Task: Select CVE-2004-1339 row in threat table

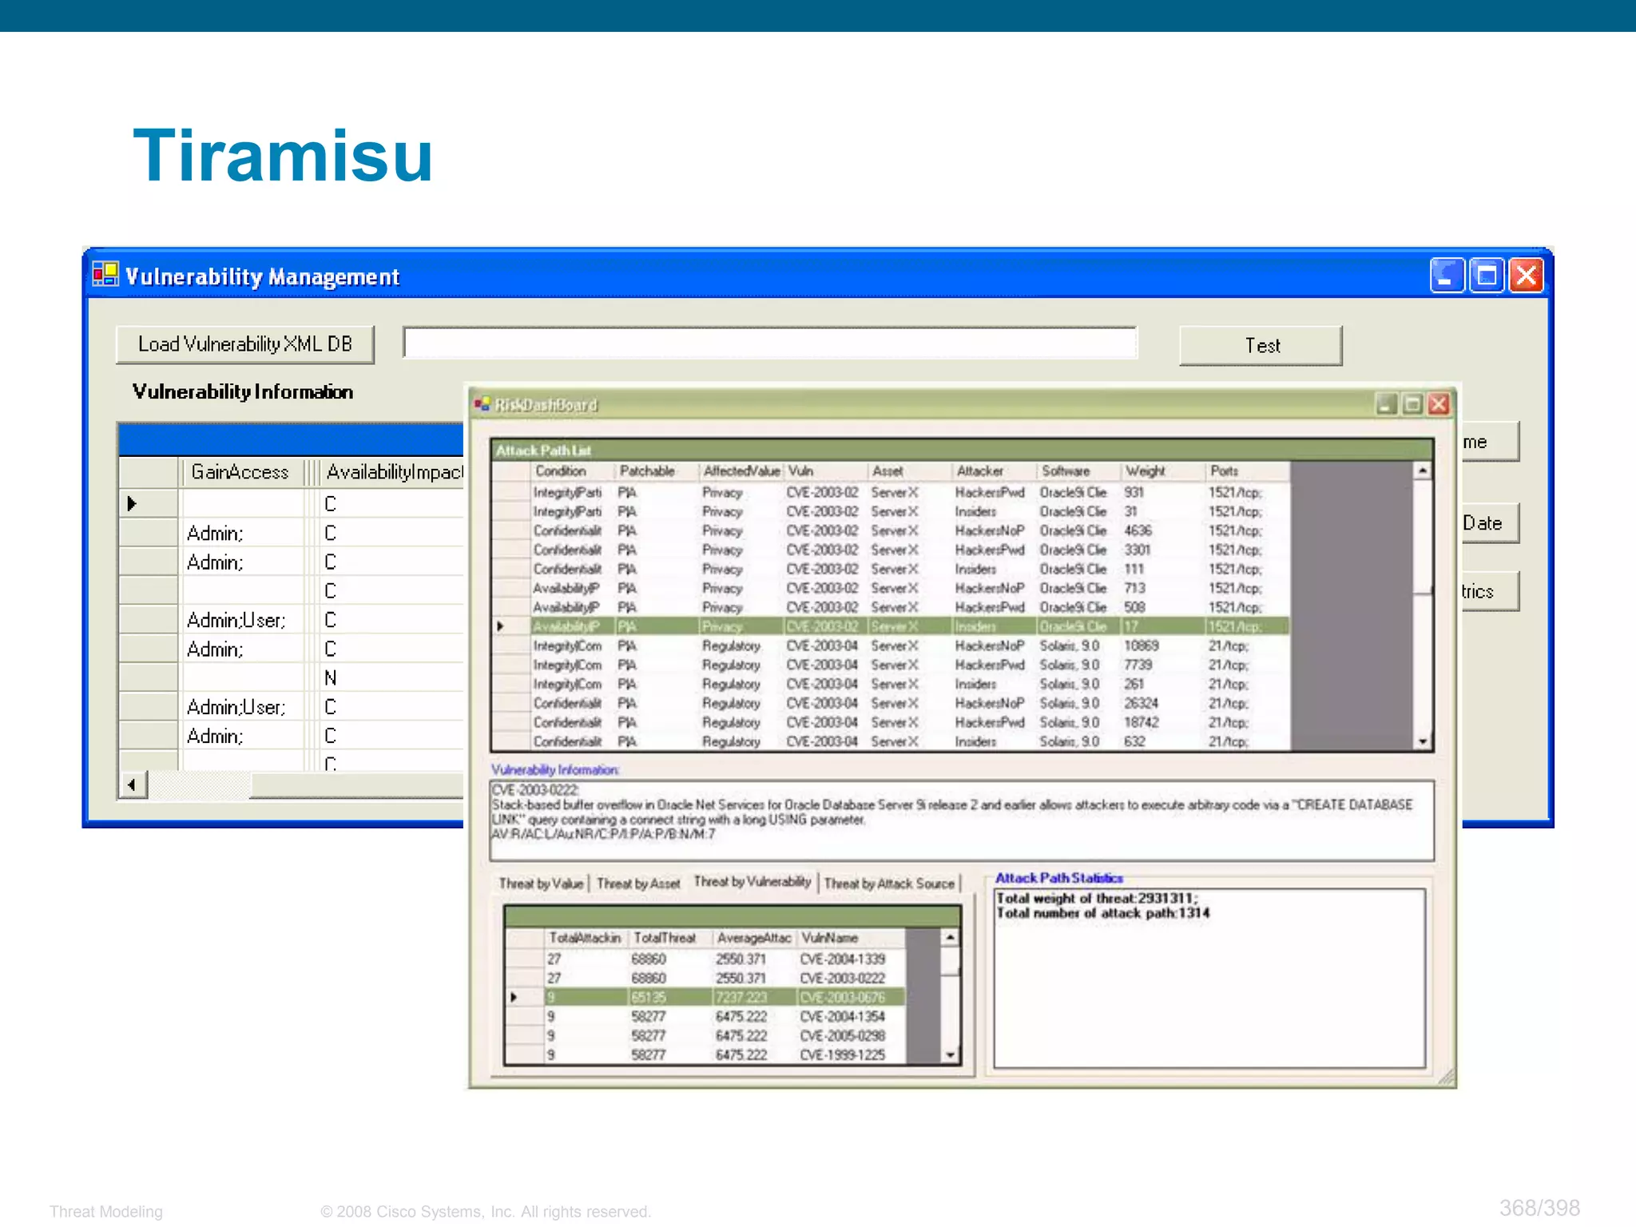Action: pos(705,959)
